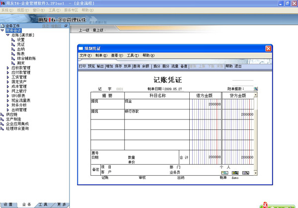Expand the 应付款管理 node
Viewport: 298px width, 208px height.
[x=8, y=72]
